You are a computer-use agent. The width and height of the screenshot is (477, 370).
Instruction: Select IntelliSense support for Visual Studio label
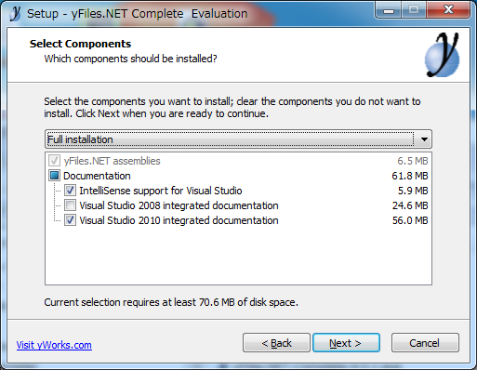point(161,191)
